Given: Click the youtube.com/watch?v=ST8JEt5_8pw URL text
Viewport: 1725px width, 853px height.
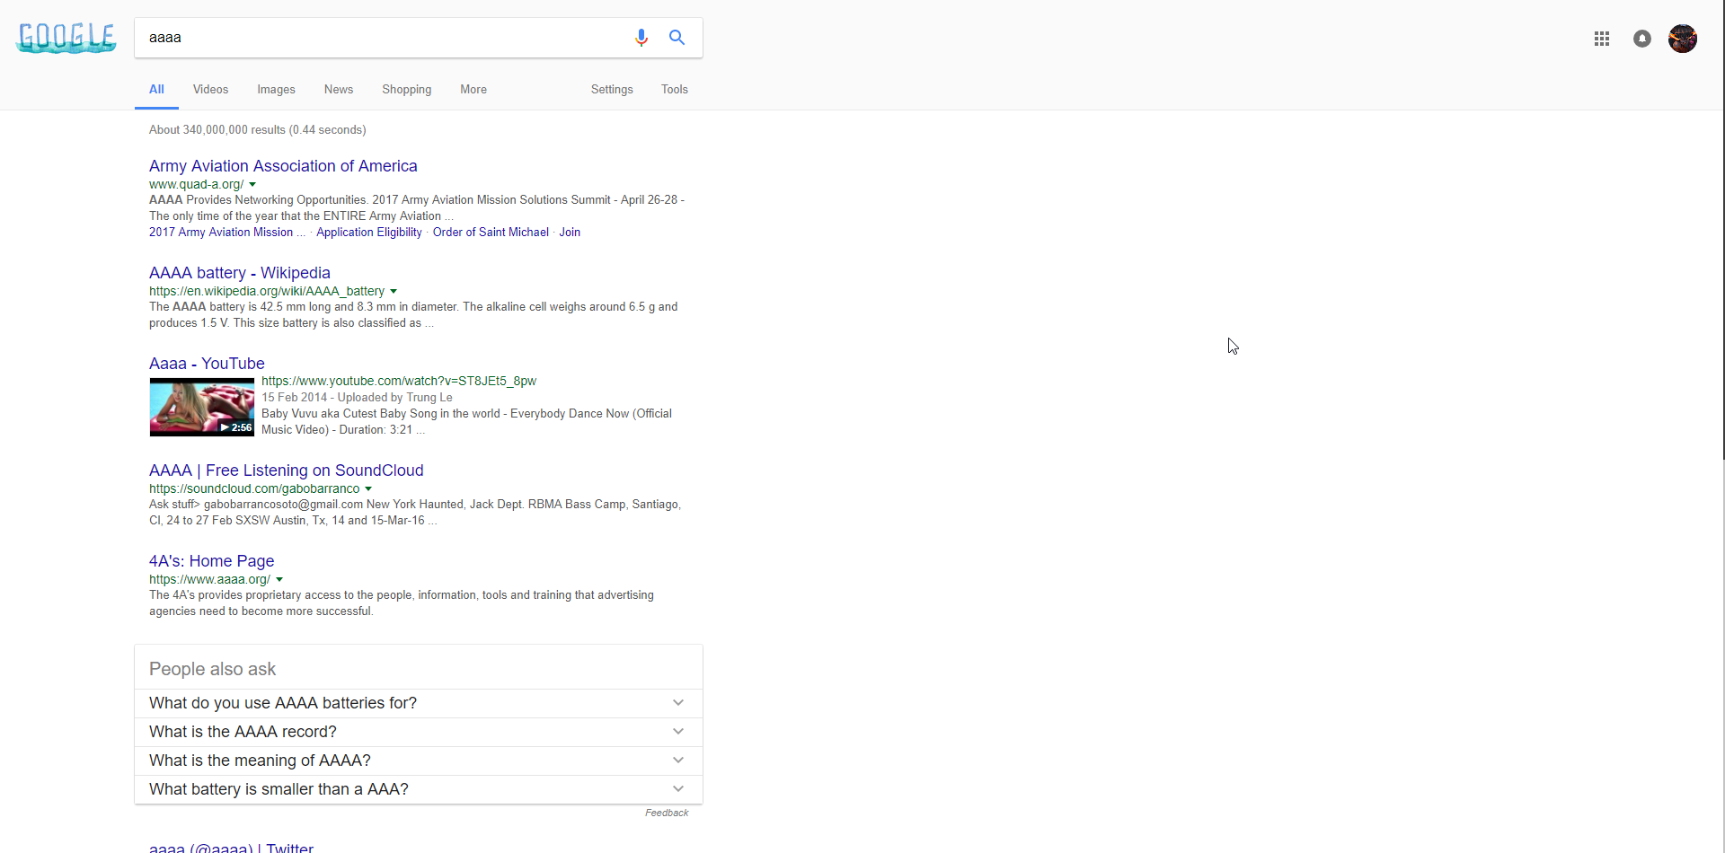Looking at the screenshot, I should click(399, 382).
